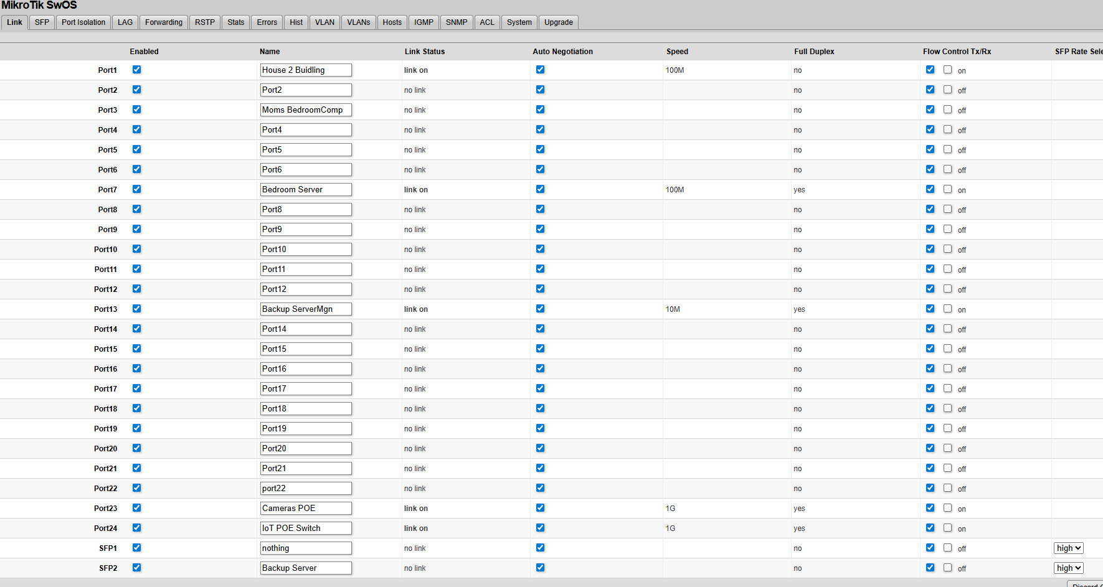This screenshot has width=1103, height=587.
Task: Toggle Auto Negotiation for SFP1
Action: pos(541,548)
